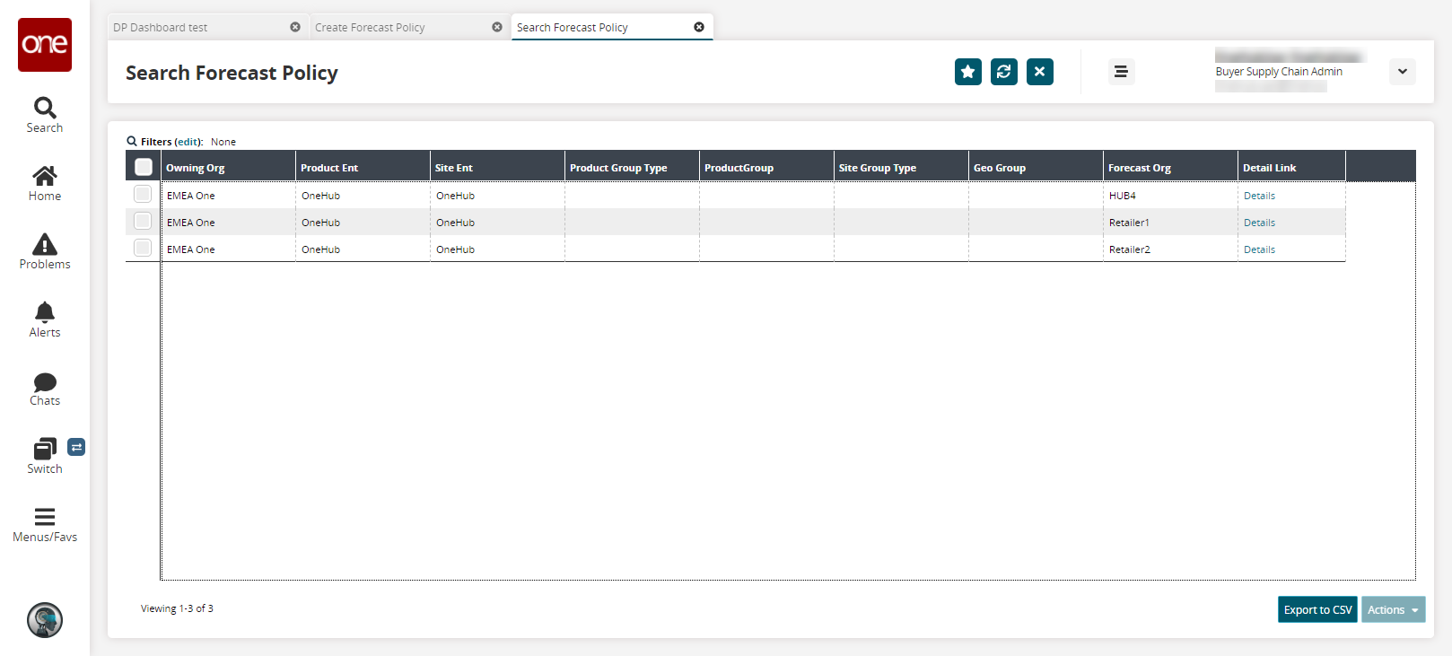Select the Retailer2 row checkbox

click(143, 248)
